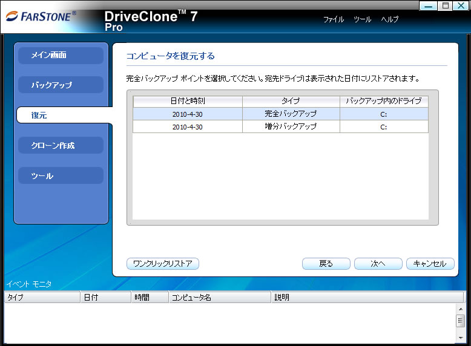The image size is (471, 346).
Task: Select the 増分バックアップ row date 2010-4-30
Action: 188,127
